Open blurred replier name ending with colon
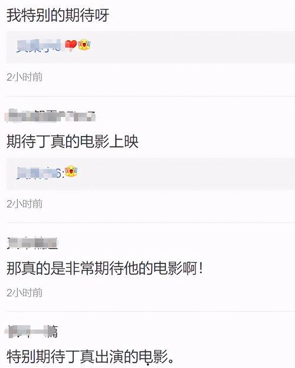Screen dimensions: 295x368 click(x=40, y=173)
